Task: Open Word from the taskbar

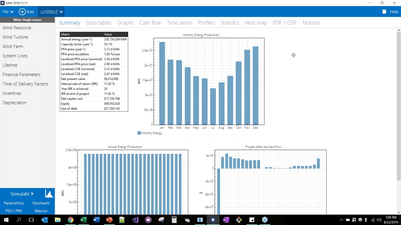Action: point(96,220)
